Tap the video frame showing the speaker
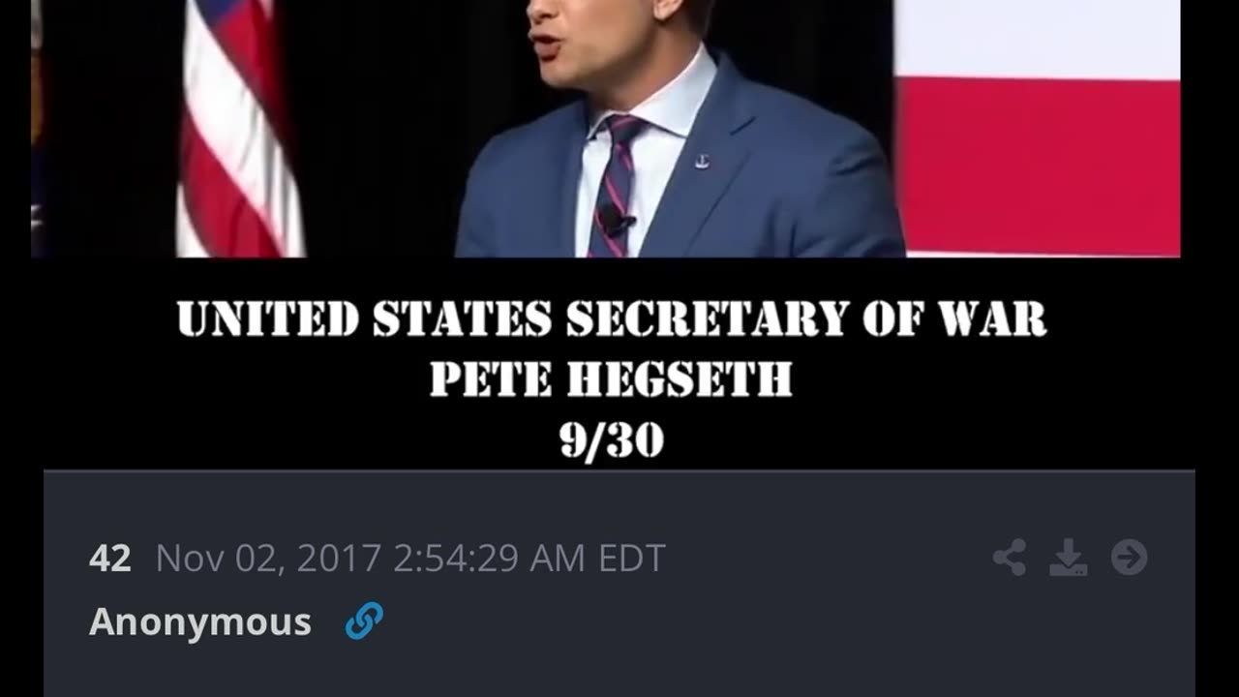Image resolution: width=1239 pixels, height=697 pixels. click(x=606, y=129)
